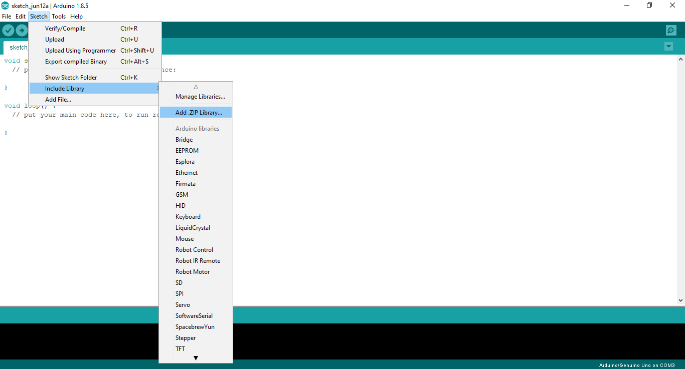Viewport: 685px width, 369px height.
Task: Include the SpacebrewYun library
Action: [196, 327]
